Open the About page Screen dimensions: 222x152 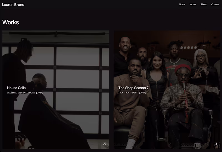tap(204, 4)
